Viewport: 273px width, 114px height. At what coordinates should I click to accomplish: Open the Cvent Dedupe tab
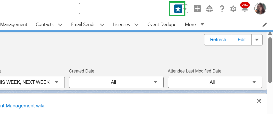(x=162, y=24)
